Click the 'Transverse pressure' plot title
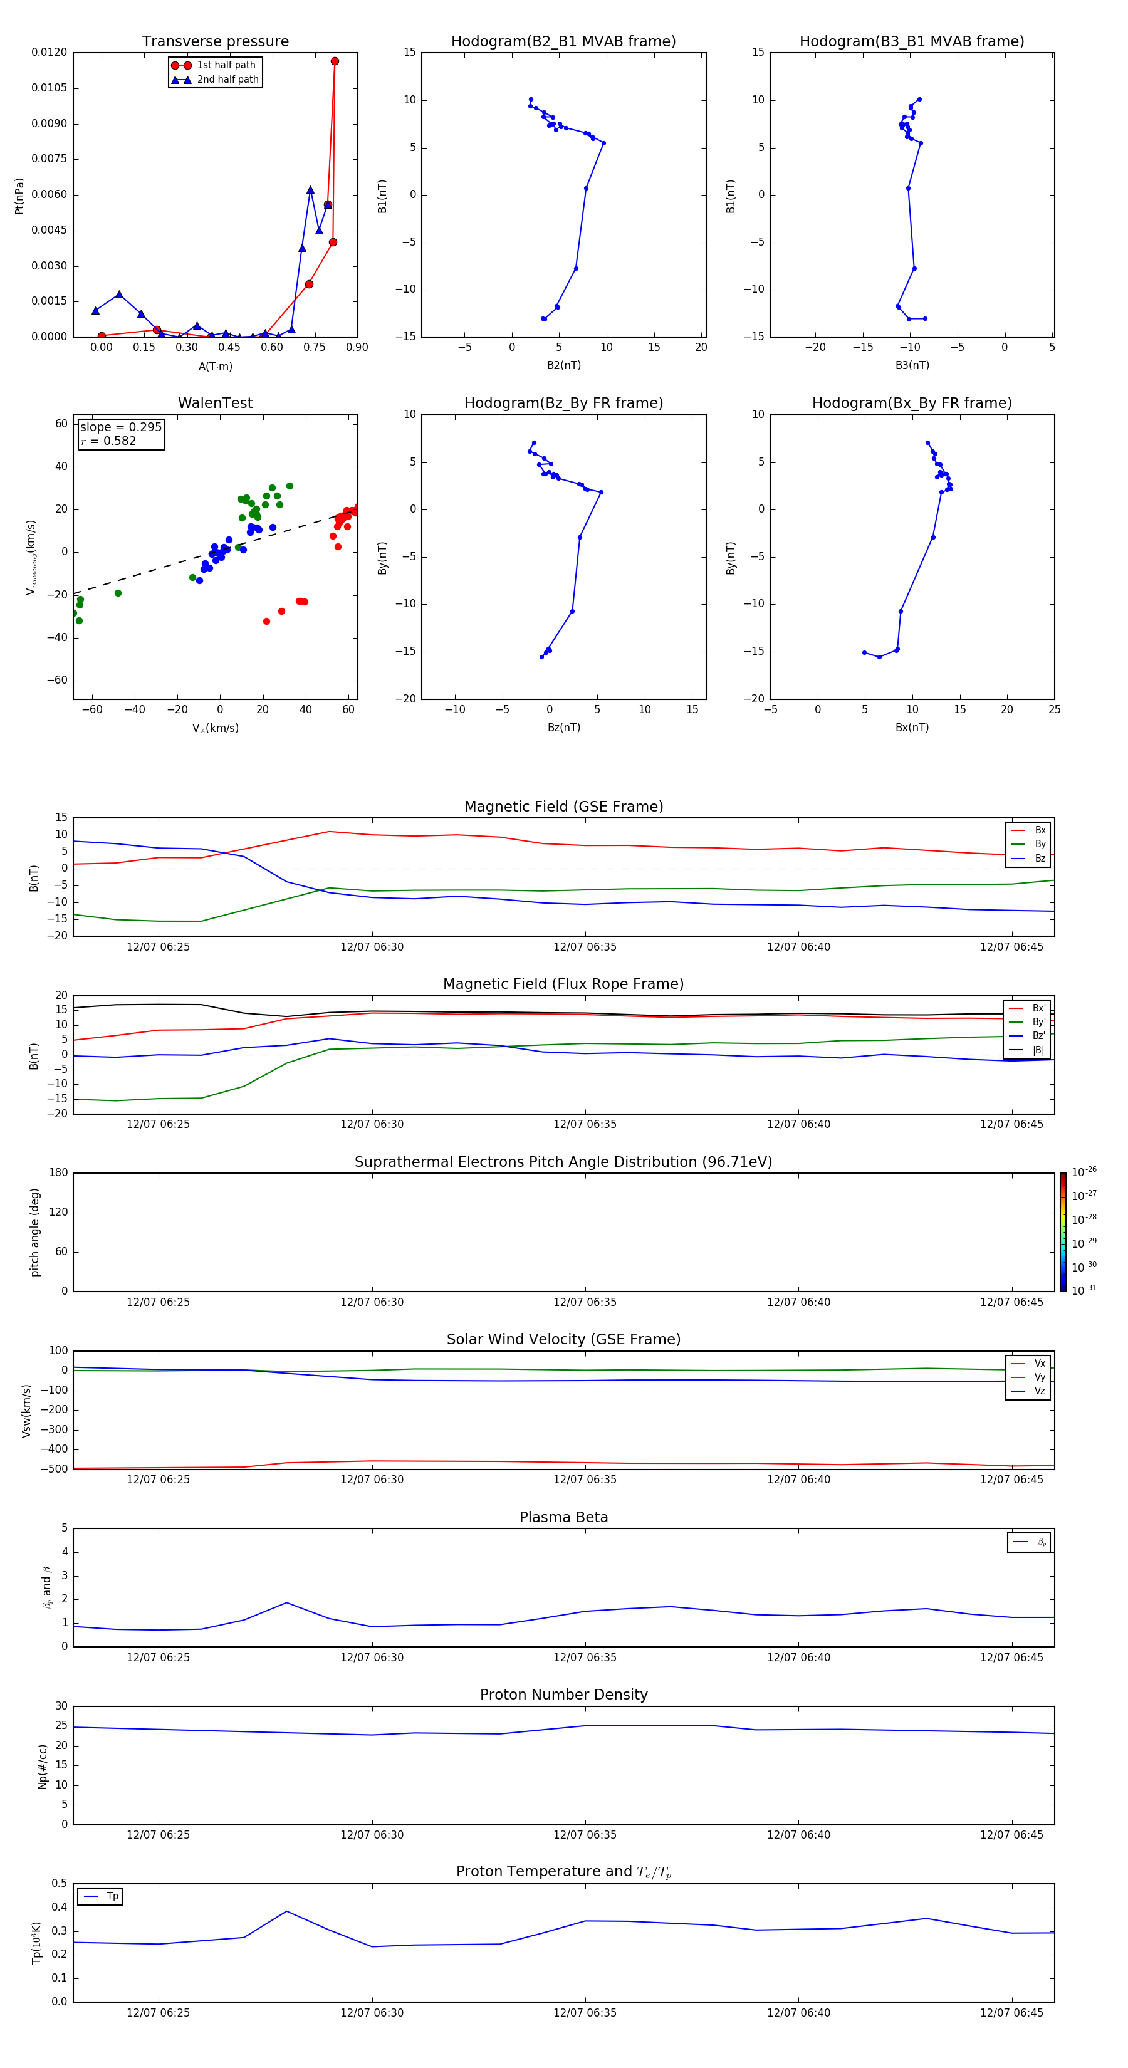 tap(215, 42)
